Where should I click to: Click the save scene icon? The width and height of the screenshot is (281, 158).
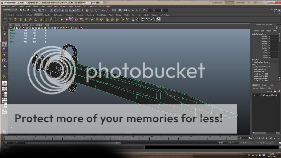29,10
